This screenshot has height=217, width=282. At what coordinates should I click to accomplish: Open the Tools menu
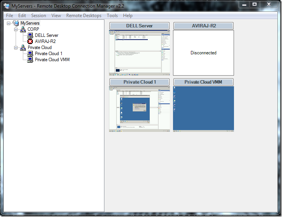112,16
